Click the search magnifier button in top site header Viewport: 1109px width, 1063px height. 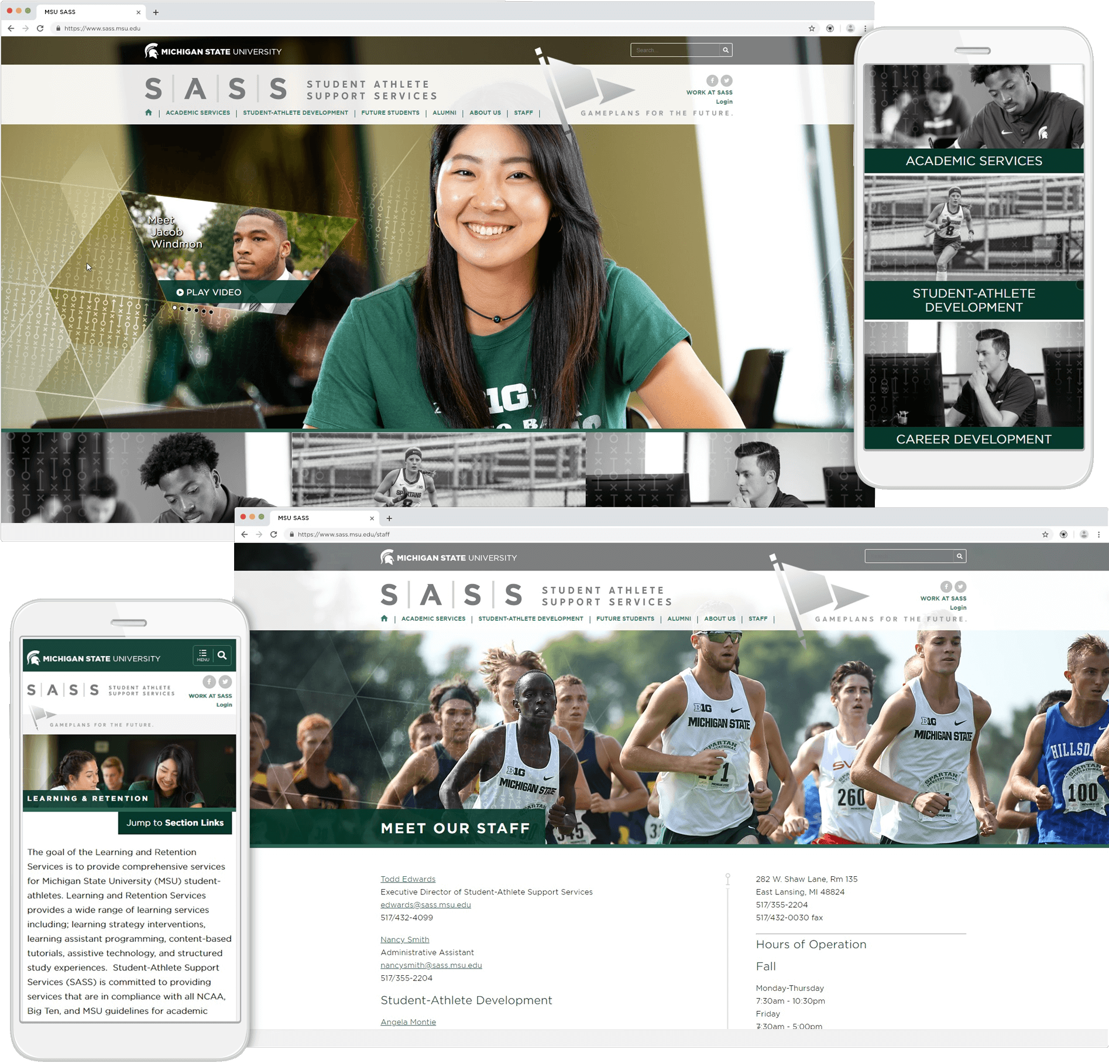(726, 50)
